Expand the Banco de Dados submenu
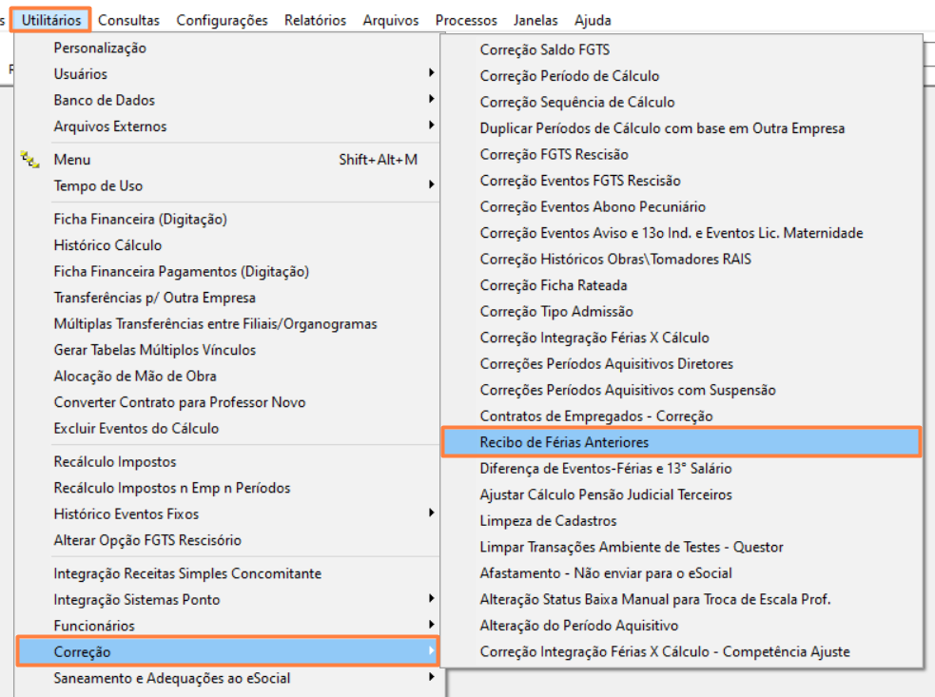This screenshot has width=935, height=697. [x=227, y=100]
